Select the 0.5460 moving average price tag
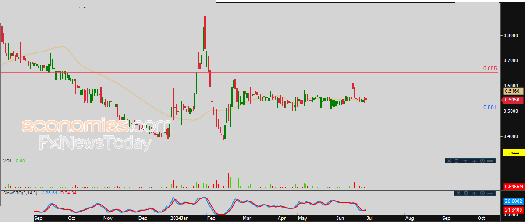Viewport: 525px width, 222px height. pyautogui.click(x=513, y=91)
